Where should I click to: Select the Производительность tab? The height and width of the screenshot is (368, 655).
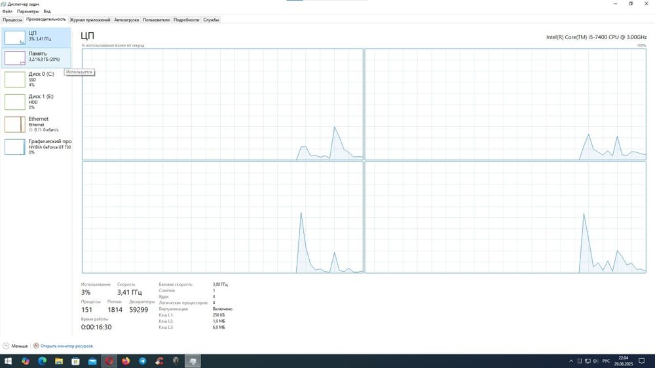pyautogui.click(x=46, y=19)
